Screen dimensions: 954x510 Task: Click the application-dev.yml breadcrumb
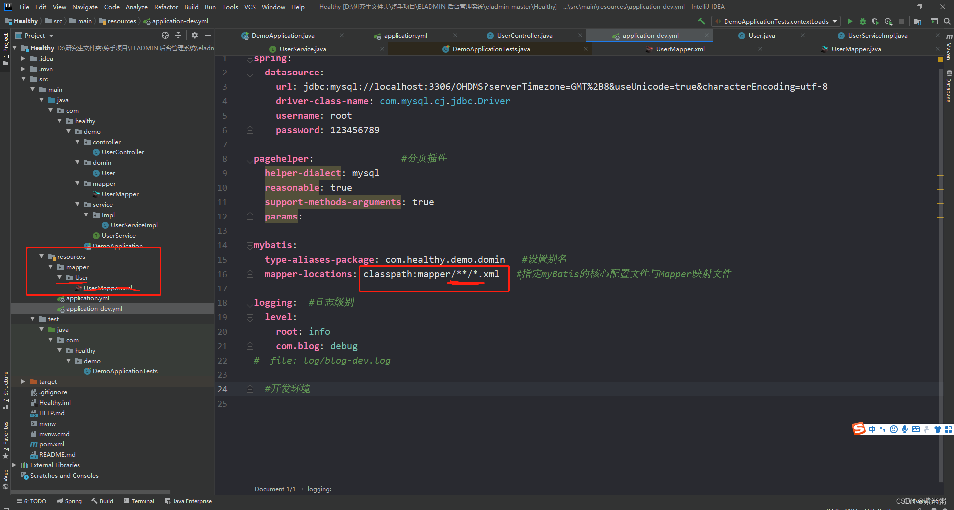[176, 21]
